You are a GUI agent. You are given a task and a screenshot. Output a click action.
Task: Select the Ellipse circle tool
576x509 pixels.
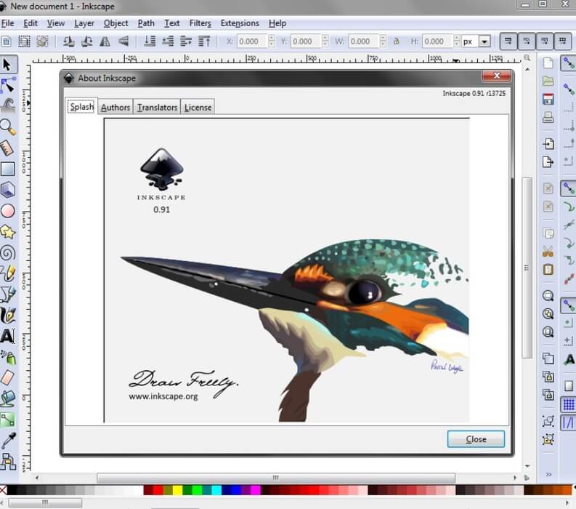click(x=7, y=211)
